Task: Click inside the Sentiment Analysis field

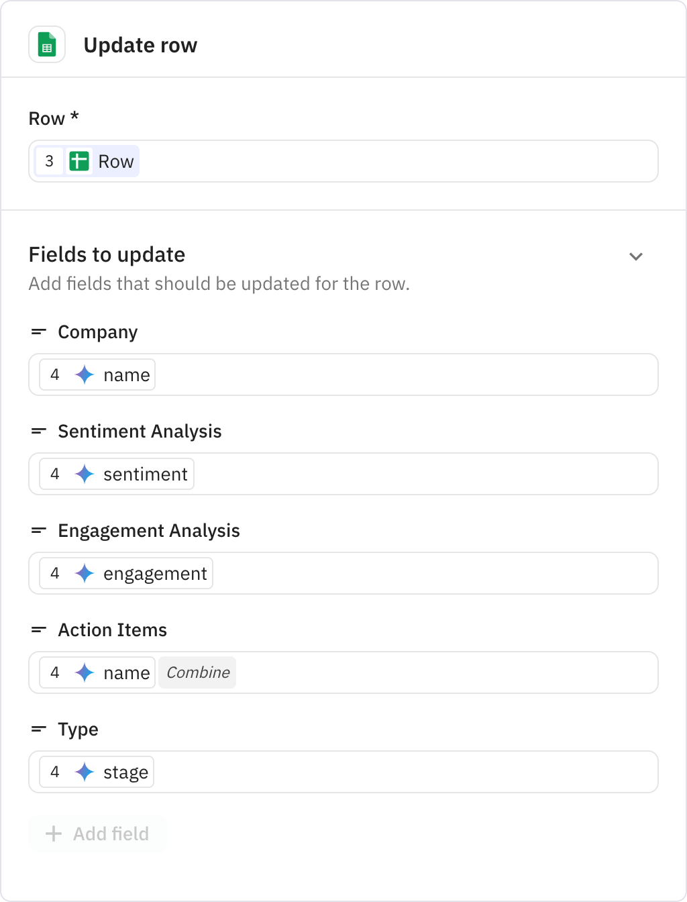Action: (403, 474)
